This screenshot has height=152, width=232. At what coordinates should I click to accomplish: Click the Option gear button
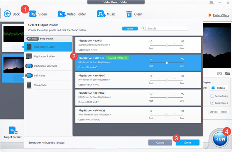click(x=218, y=88)
